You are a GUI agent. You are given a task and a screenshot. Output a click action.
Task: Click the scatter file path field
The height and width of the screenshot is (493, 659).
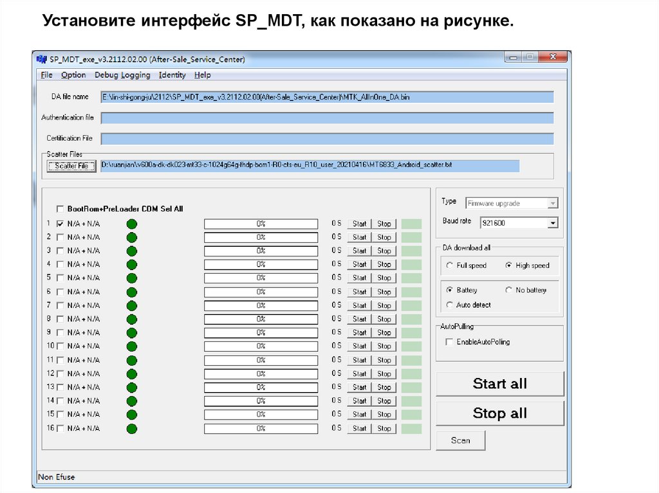coord(310,165)
